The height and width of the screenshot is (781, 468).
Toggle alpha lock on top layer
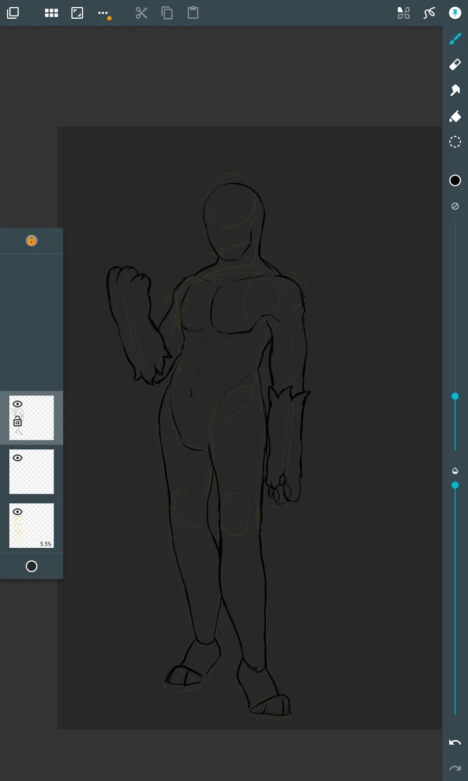coord(18,422)
